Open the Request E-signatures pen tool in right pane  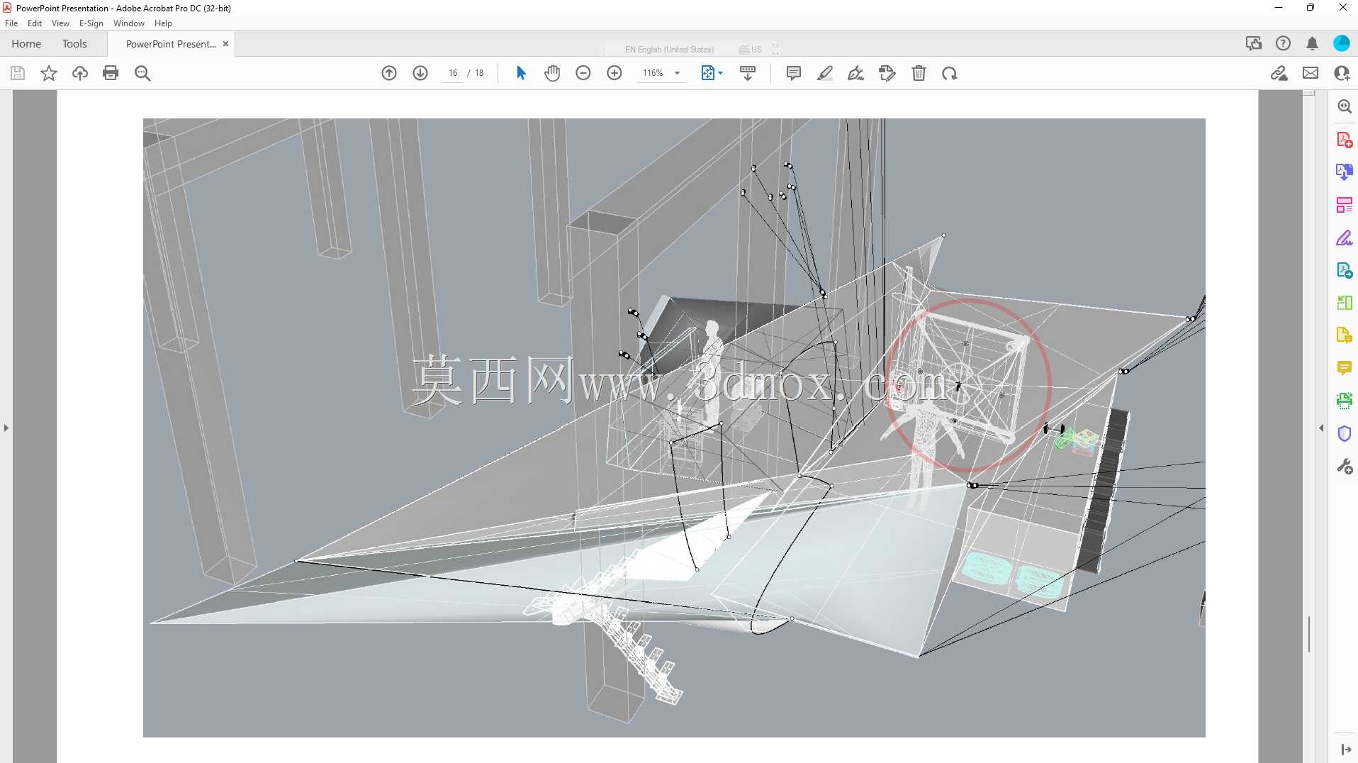click(1345, 238)
